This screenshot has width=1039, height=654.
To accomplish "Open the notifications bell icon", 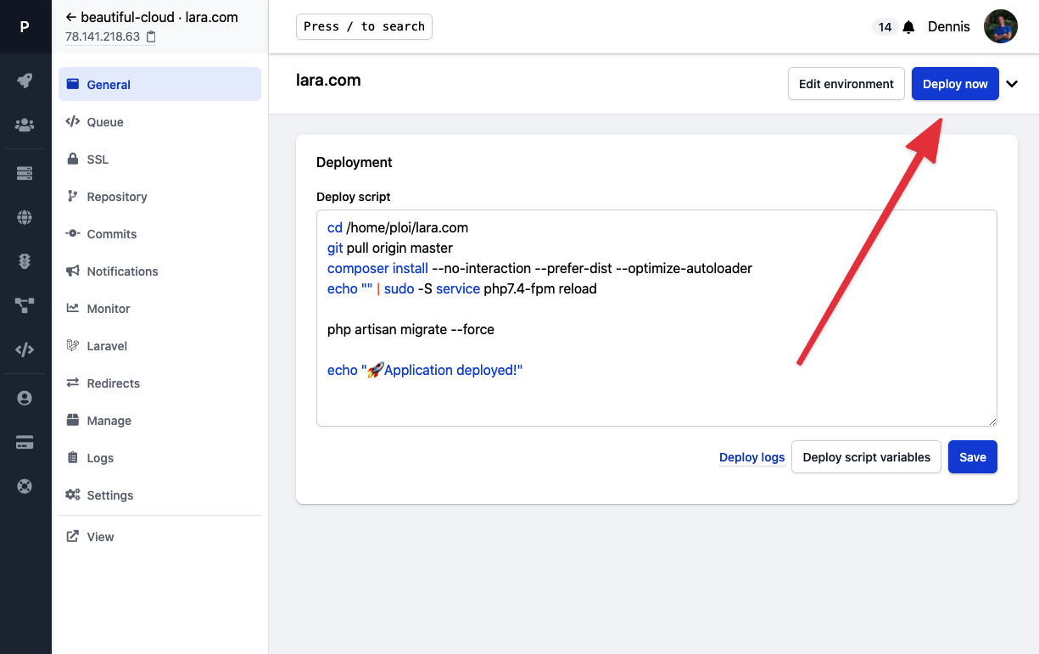I will coord(908,27).
